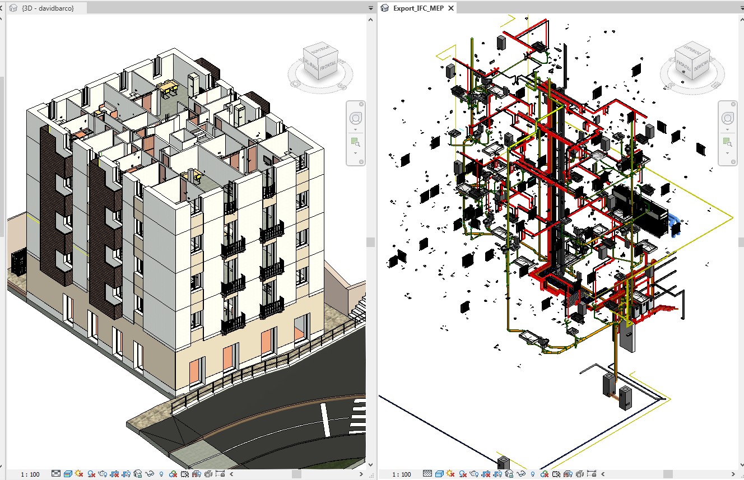This screenshot has height=480, width=744.
Task: Toggle Sun Path in davidbarco view
Action: [80, 474]
